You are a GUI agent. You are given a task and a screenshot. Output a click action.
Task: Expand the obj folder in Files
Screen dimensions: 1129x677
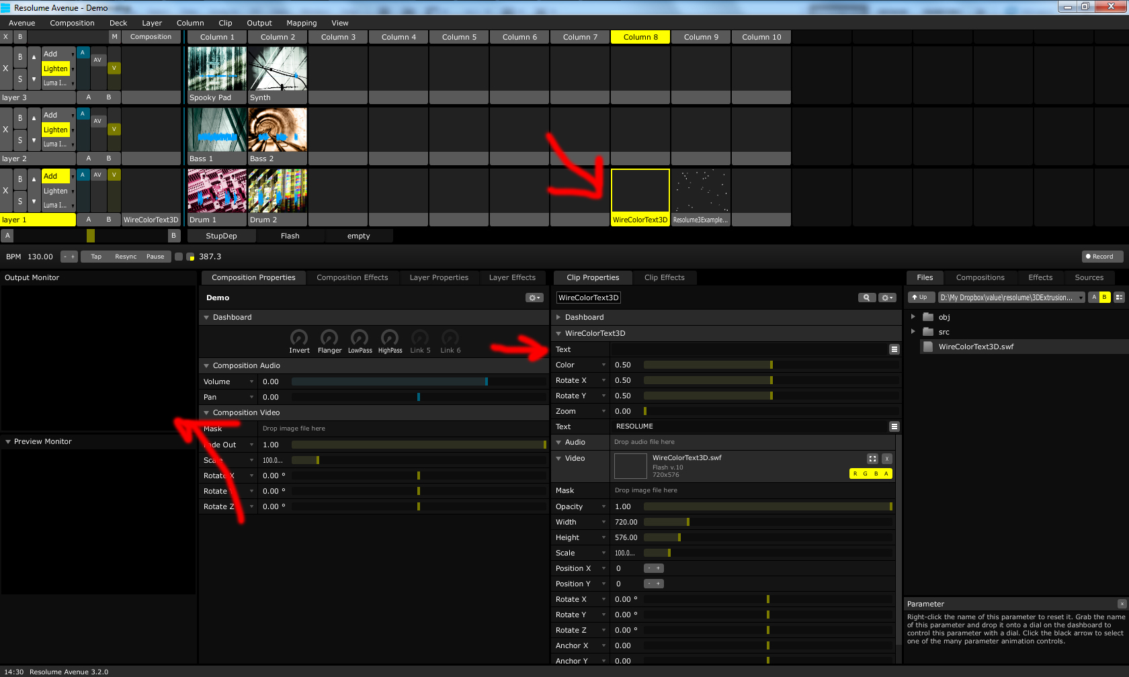point(913,317)
